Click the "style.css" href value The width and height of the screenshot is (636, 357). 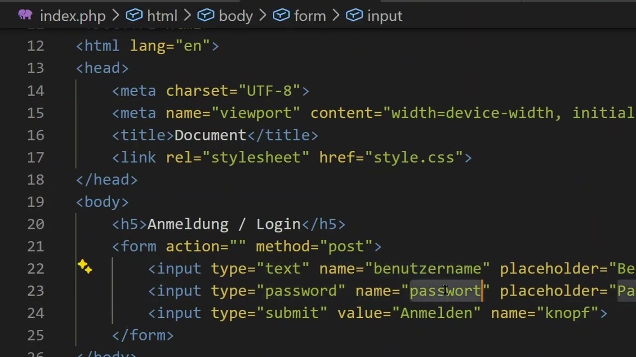tap(414, 158)
